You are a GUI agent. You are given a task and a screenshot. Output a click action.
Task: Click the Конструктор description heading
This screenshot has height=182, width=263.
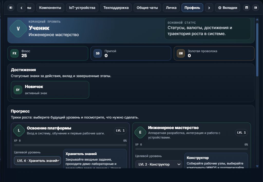click(x=198, y=158)
